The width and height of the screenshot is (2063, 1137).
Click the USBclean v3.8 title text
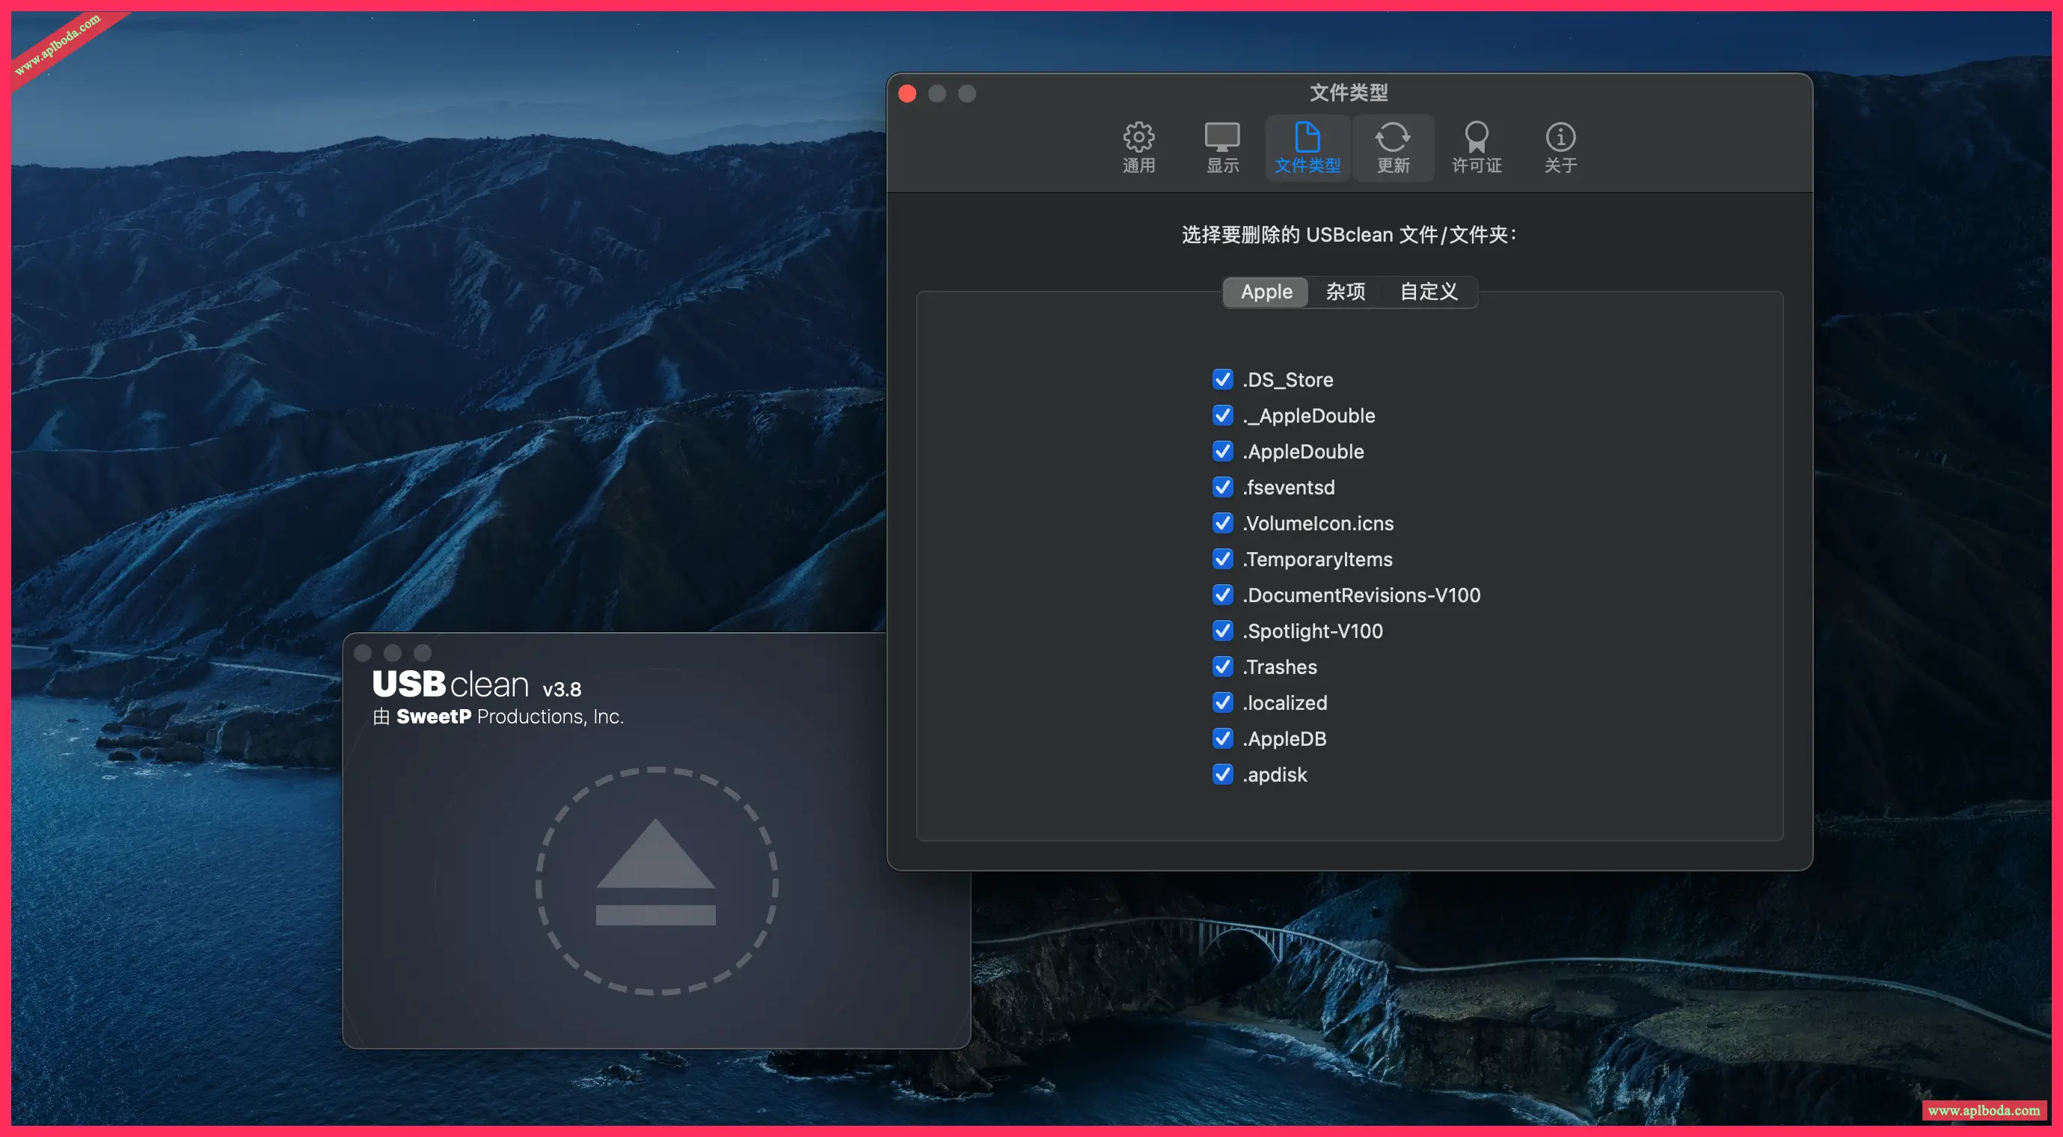click(x=476, y=685)
